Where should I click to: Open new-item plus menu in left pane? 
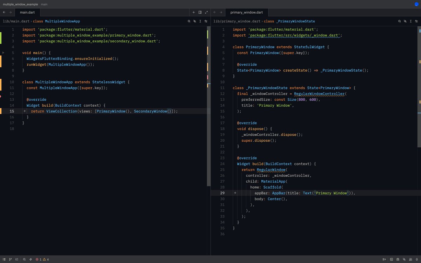(194, 12)
